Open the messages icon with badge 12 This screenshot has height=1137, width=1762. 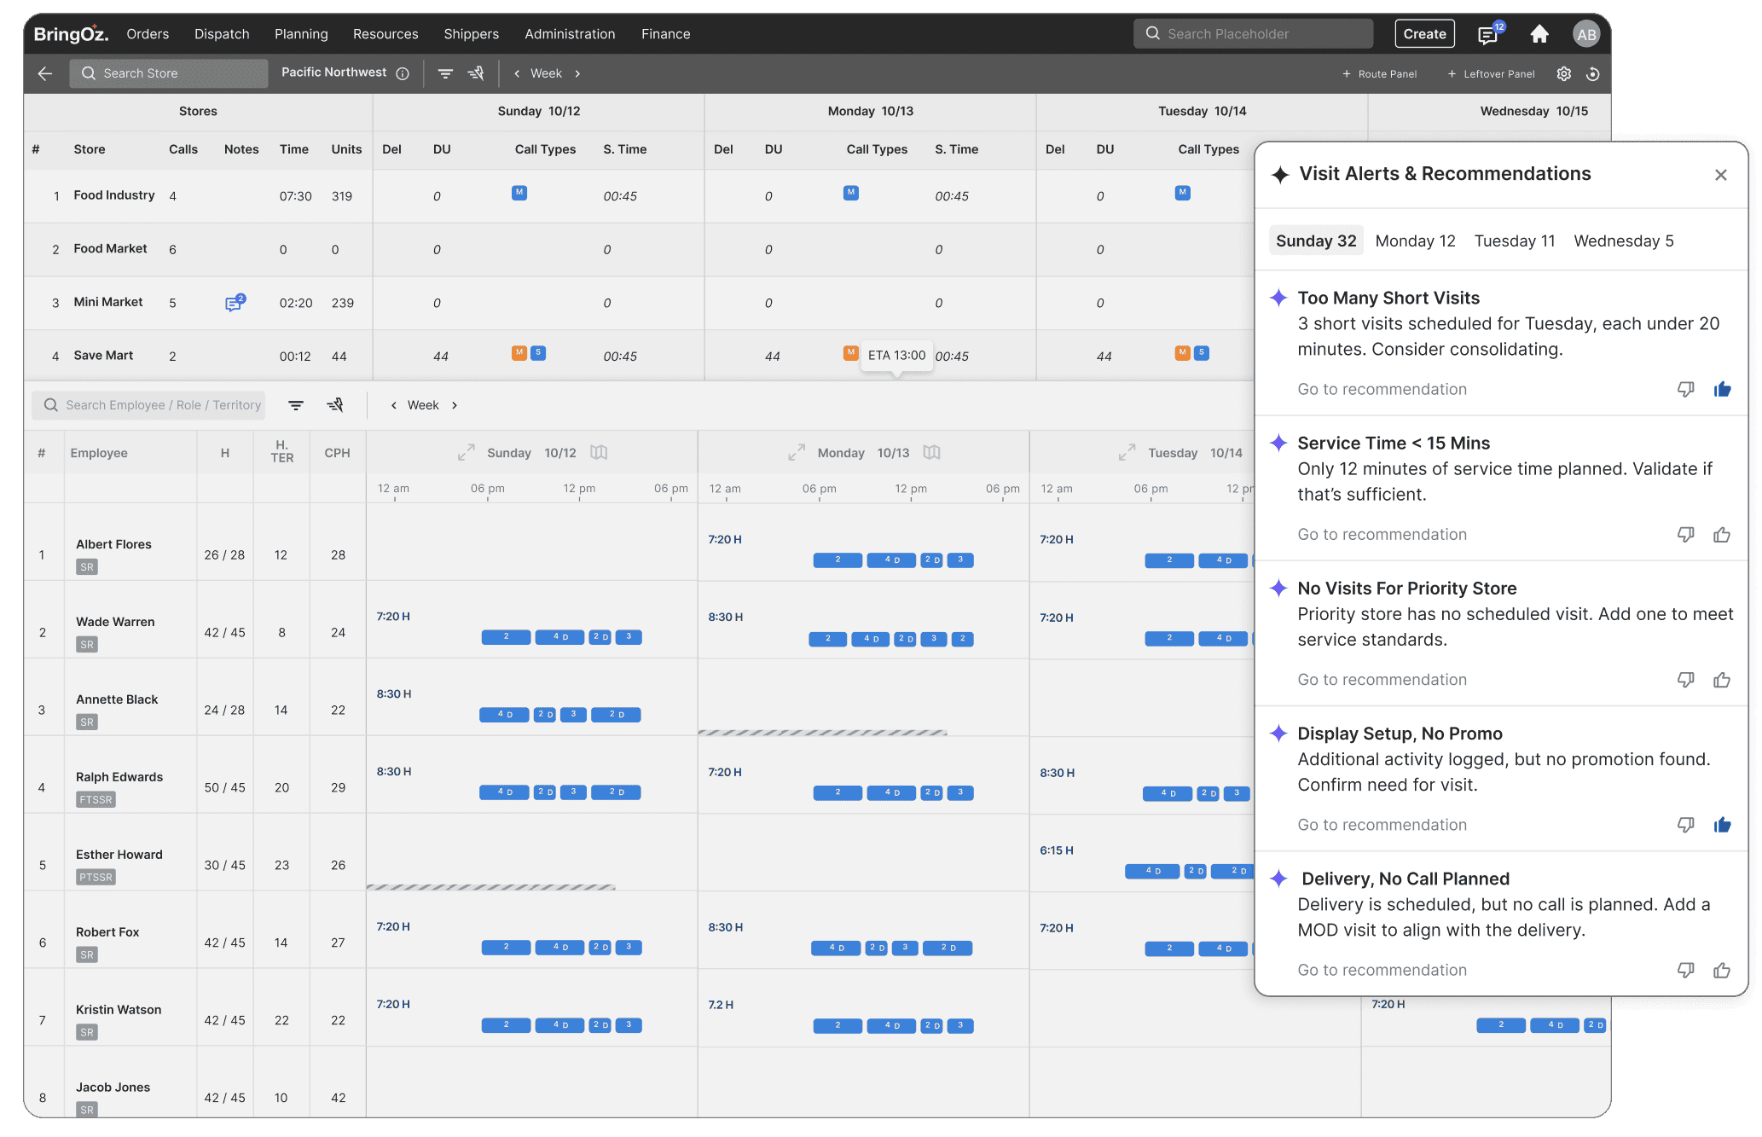[x=1487, y=35]
